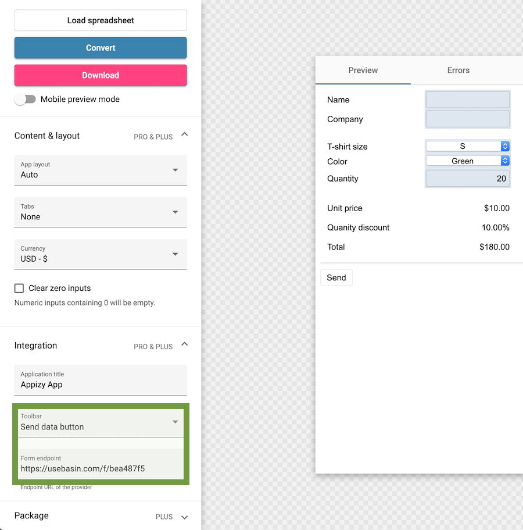The height and width of the screenshot is (530, 523).
Task: Focus the Company input in preview
Action: click(468, 119)
